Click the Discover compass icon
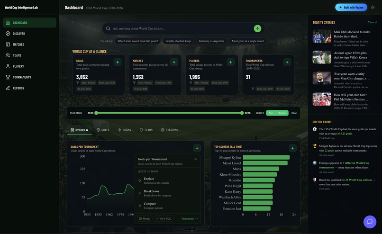This screenshot has height=234, width=382. point(8,34)
